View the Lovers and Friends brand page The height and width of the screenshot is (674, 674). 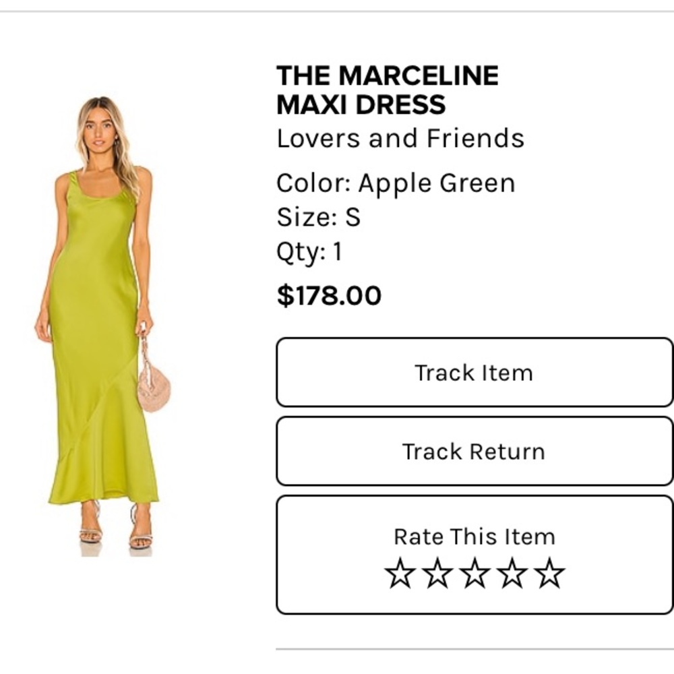(401, 138)
